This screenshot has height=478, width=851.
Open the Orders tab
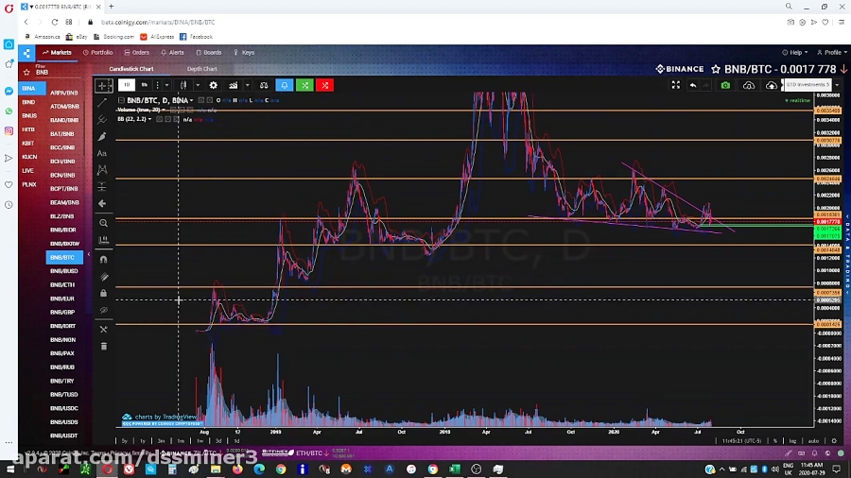[137, 53]
